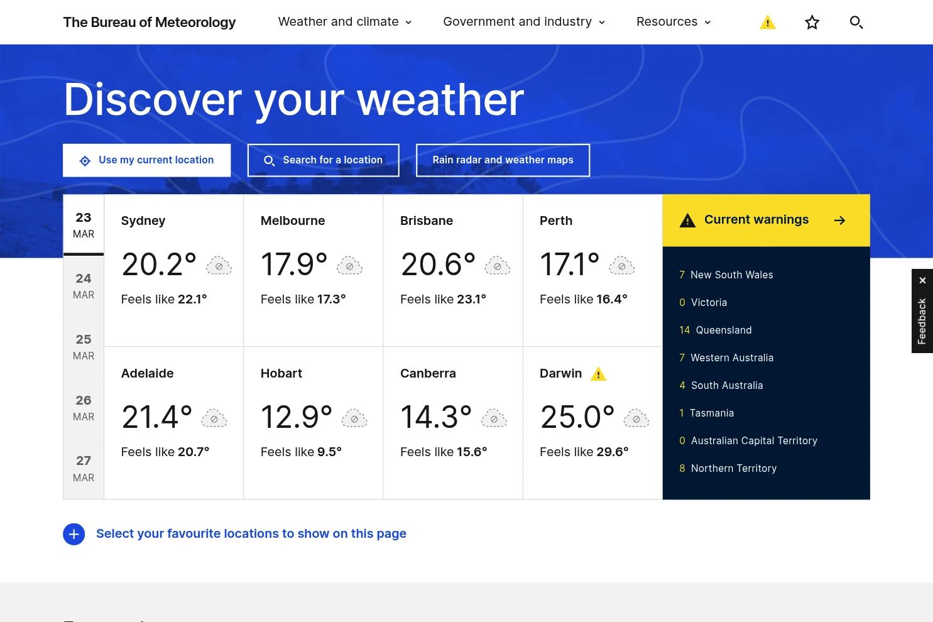
Task: Select the 23 MAR date tab
Action: click(84, 225)
